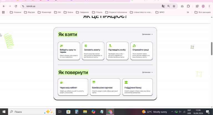Bookmark this page with the star icon
213x115 pixels.
tap(174, 6)
